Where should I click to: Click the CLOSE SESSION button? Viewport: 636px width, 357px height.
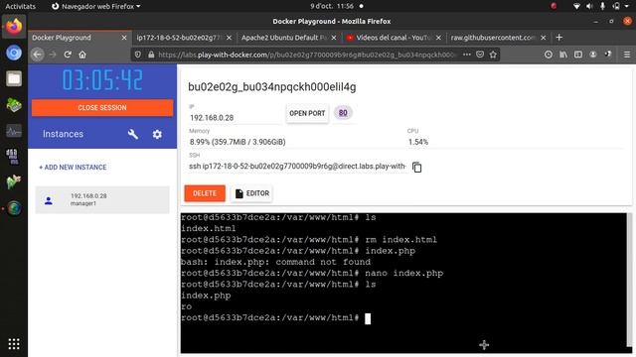(102, 108)
